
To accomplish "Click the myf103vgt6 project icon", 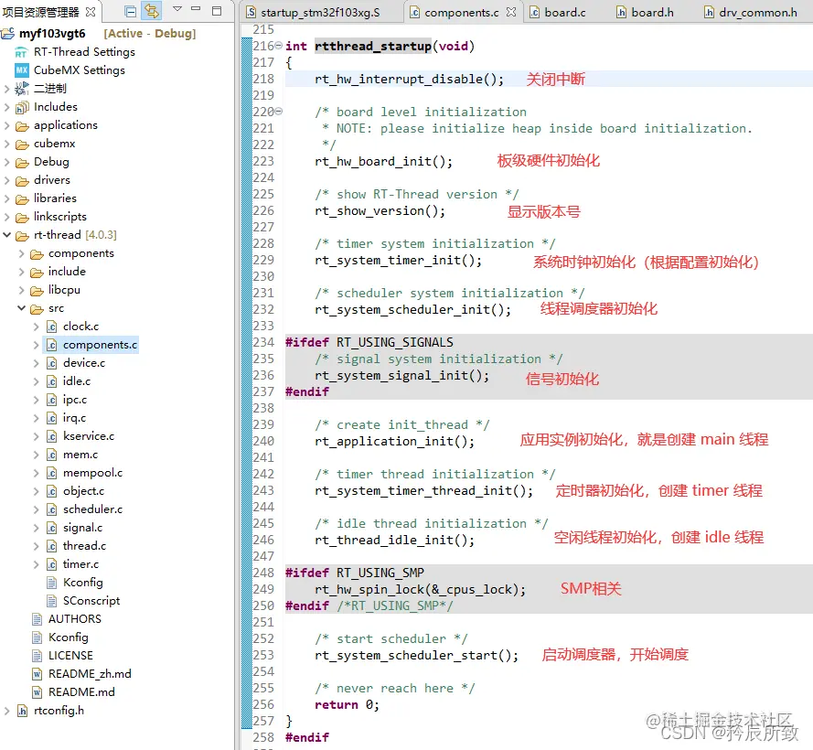I will (7, 34).
